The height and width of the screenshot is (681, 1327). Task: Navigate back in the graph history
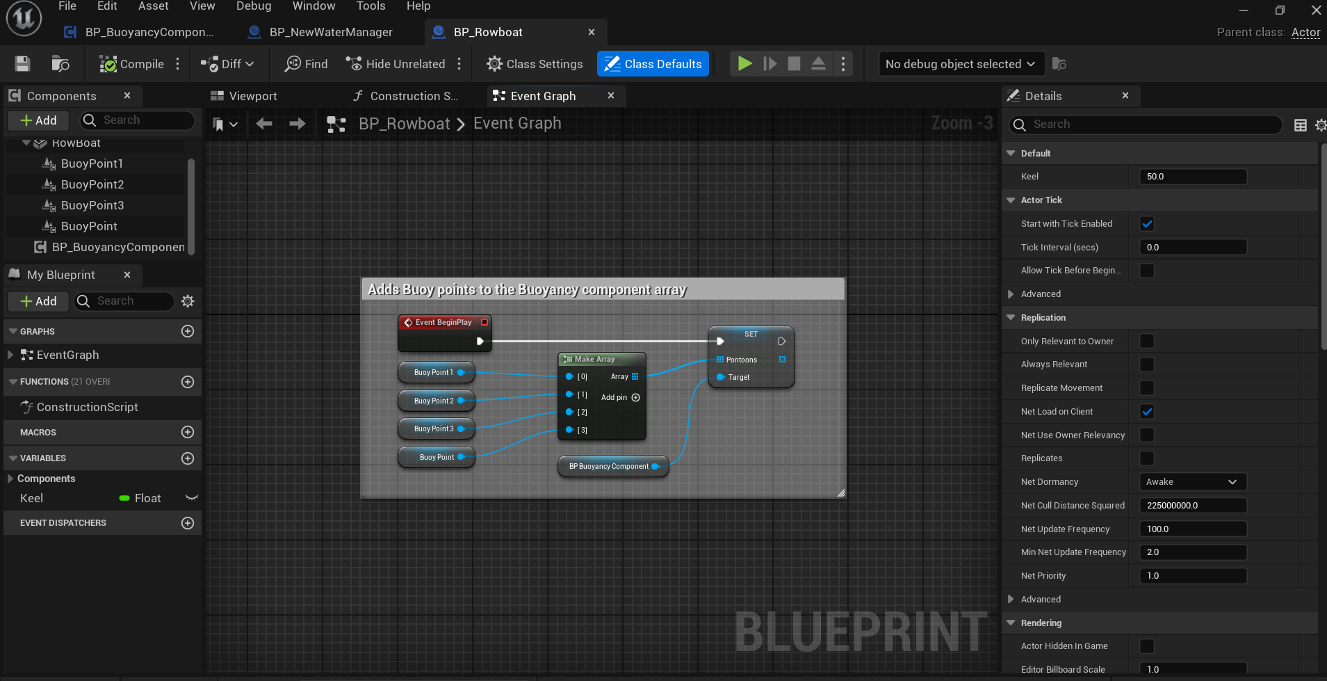(264, 124)
